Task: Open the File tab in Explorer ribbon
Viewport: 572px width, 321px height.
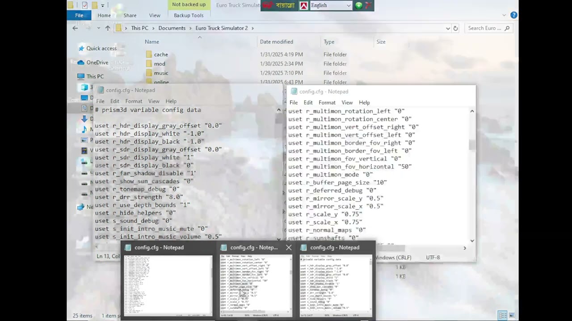Action: click(79, 15)
